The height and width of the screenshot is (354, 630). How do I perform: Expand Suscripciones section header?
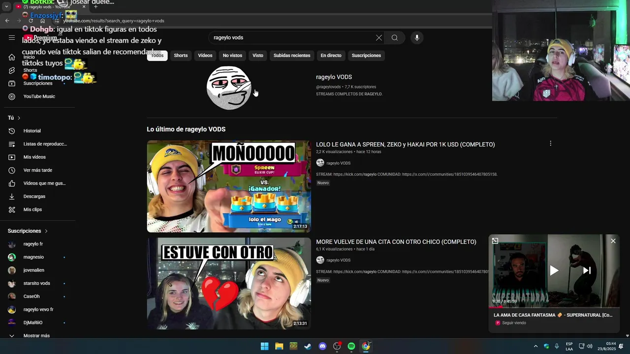click(28, 231)
